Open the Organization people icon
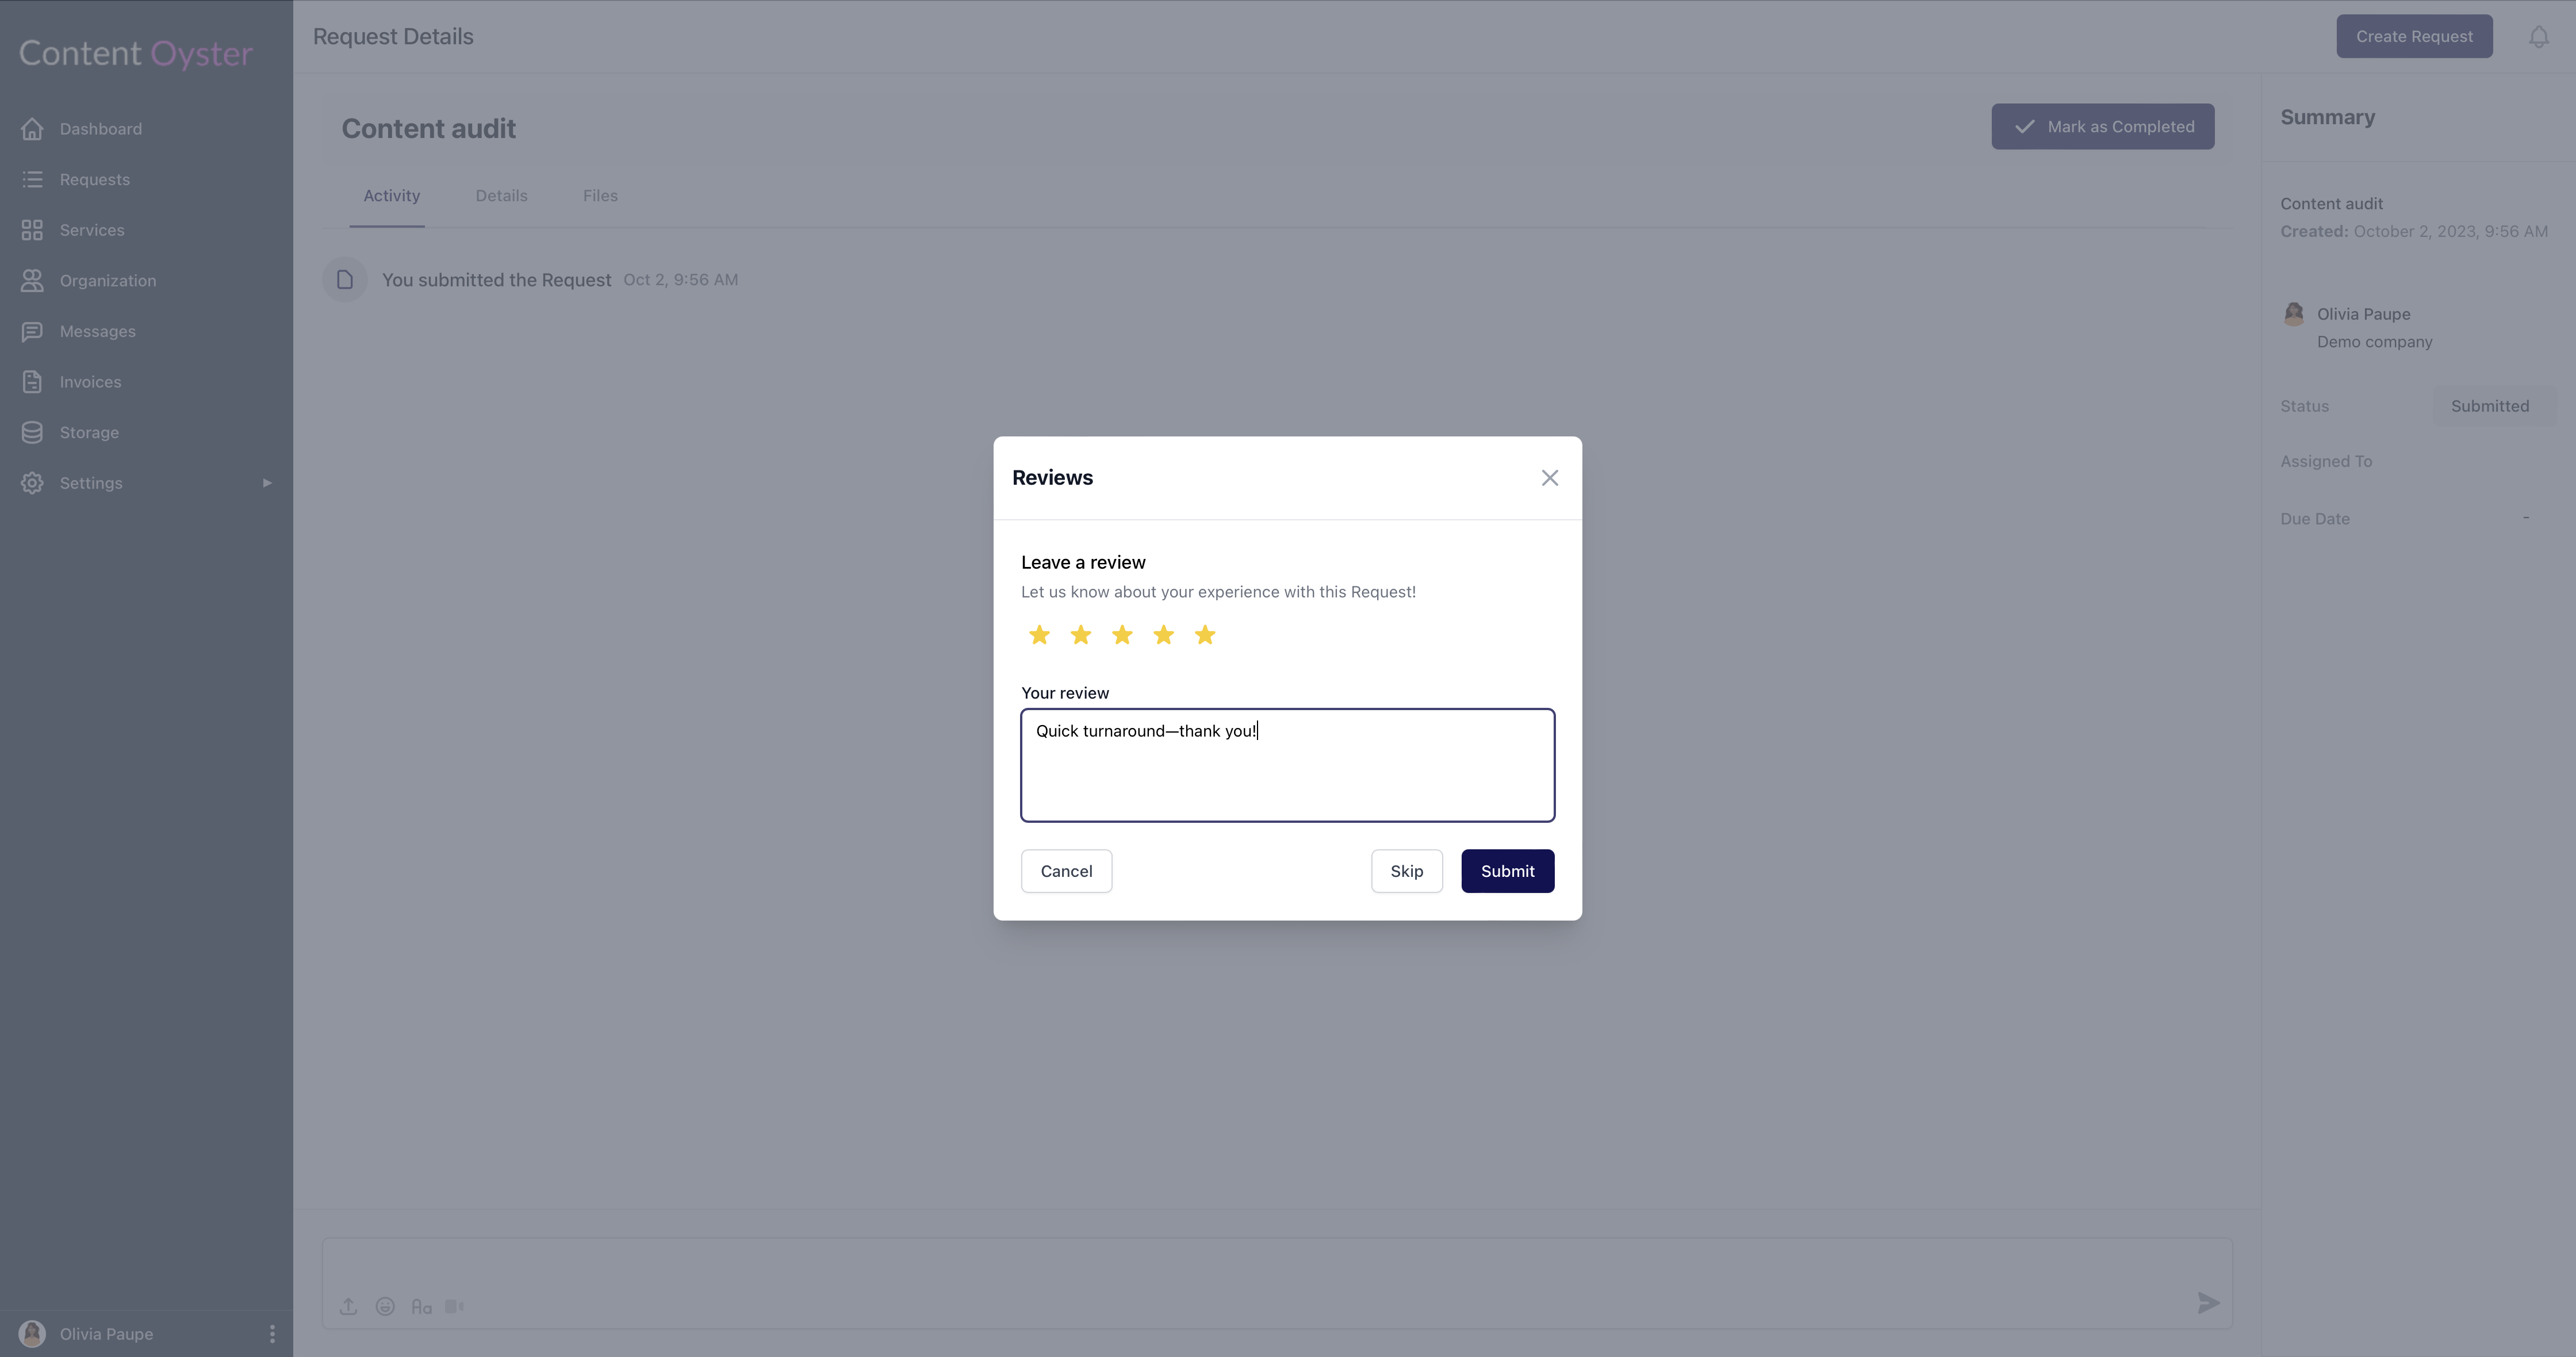Viewport: 2576px width, 1357px height. coord(32,281)
